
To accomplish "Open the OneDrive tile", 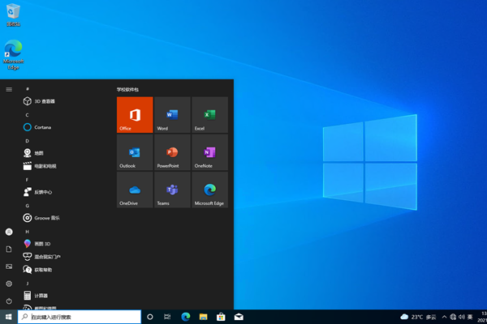I will pos(135,189).
